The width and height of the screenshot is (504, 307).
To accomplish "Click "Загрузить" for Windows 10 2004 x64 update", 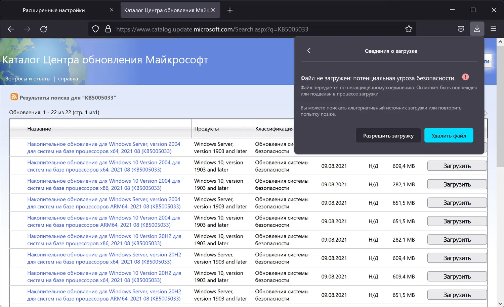I will click(x=457, y=166).
